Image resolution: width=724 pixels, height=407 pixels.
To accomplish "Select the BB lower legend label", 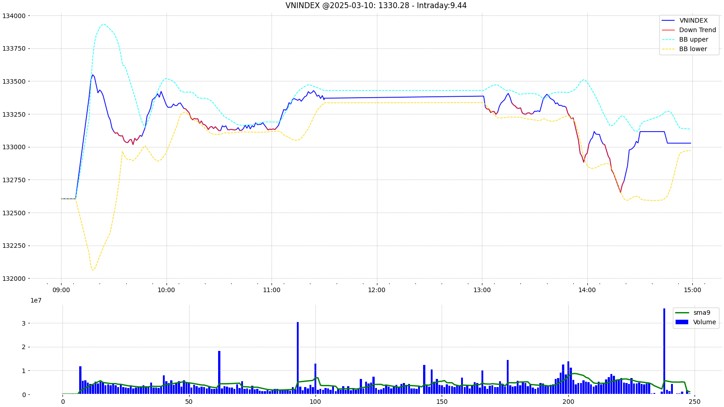I will tap(693, 49).
